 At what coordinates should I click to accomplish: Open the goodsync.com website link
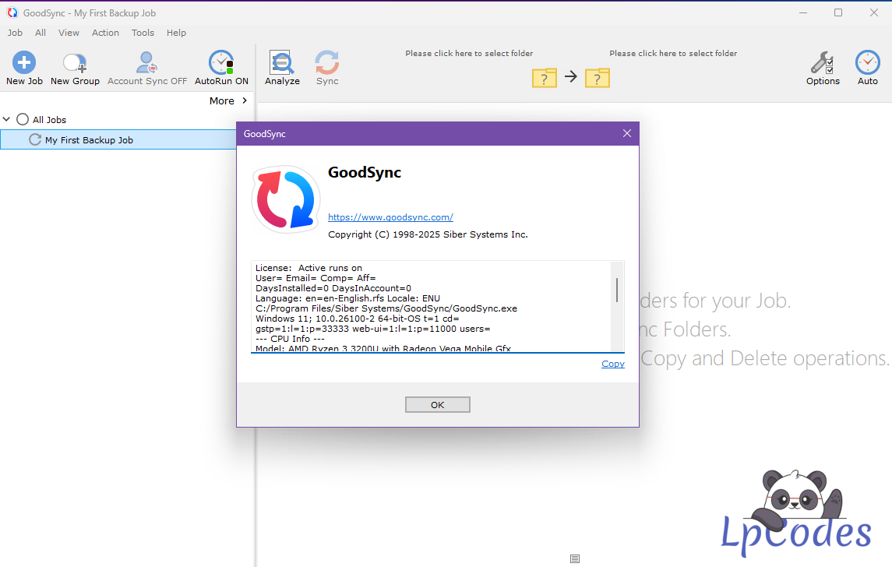[390, 217]
